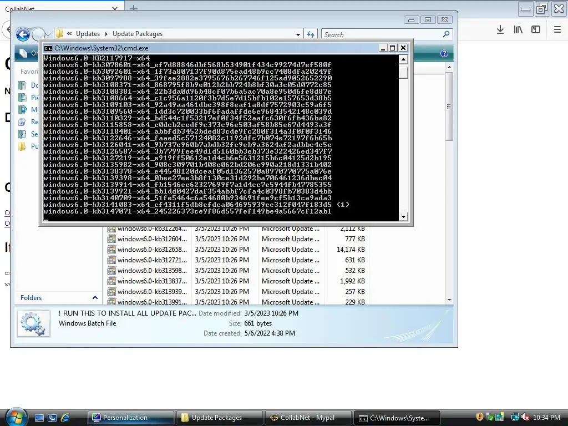Select the Update Packages breadcrumb segment
Viewport: 568px width, 426px height.
[x=138, y=34]
